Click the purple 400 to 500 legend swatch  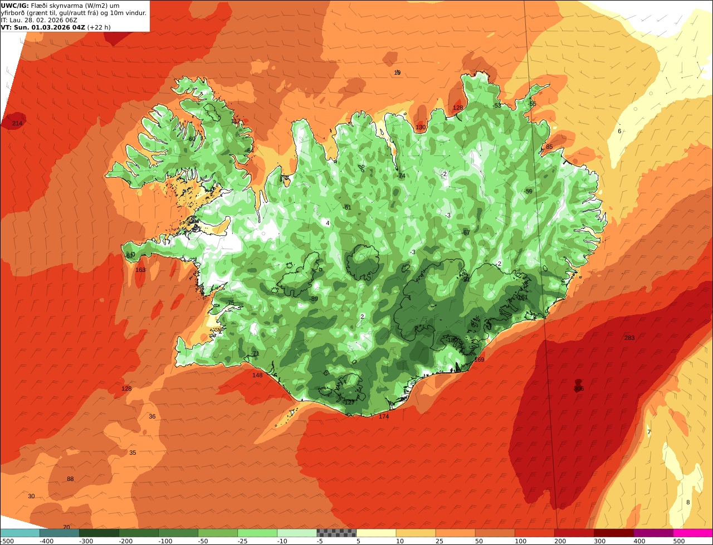[653, 533]
